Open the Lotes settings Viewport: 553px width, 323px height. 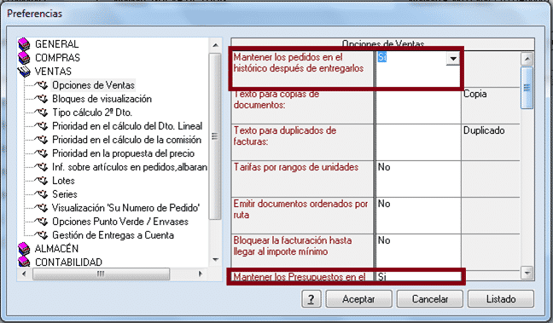point(63,181)
